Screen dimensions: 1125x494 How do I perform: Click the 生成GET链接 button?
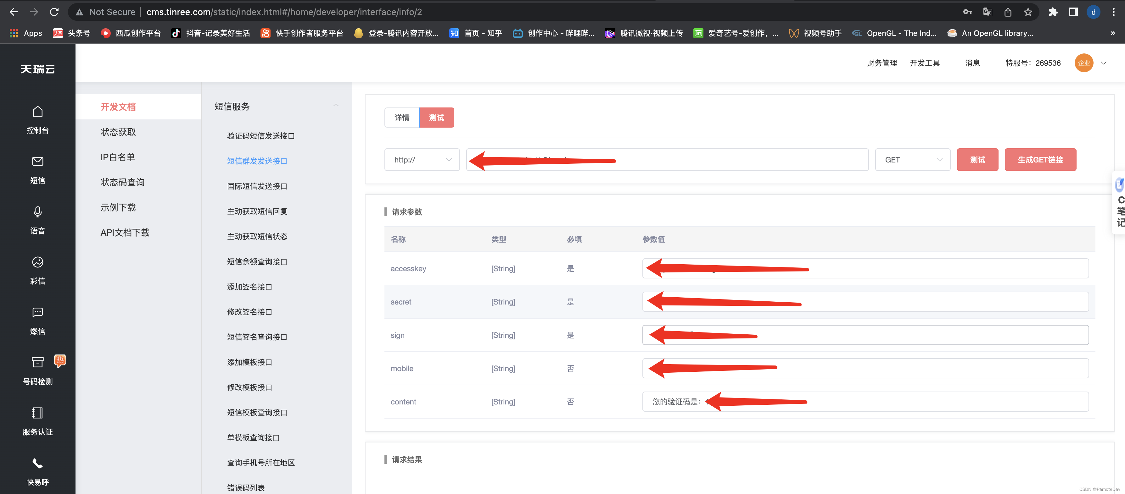(x=1040, y=160)
